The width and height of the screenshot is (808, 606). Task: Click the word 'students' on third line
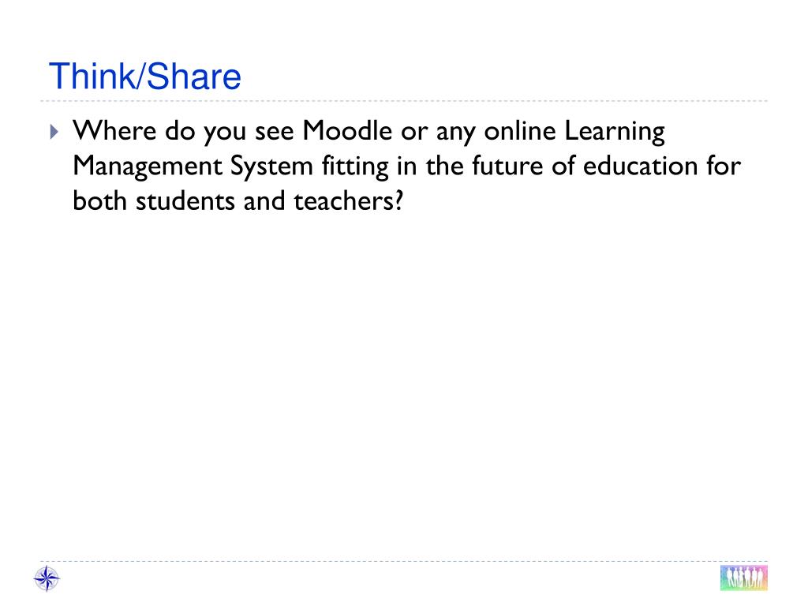[x=185, y=200]
